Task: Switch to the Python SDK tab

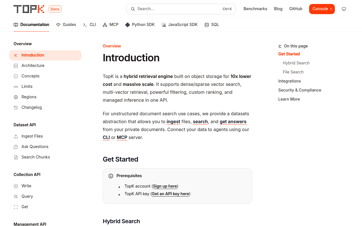Action: 140,25
